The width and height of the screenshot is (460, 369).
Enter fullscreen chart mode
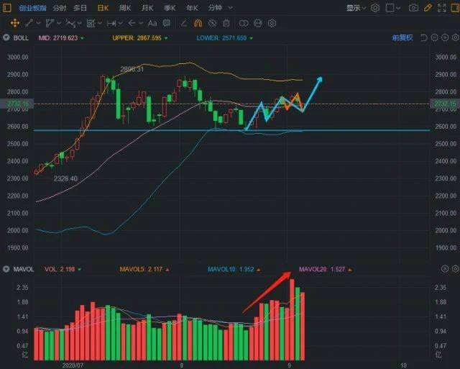click(x=442, y=8)
